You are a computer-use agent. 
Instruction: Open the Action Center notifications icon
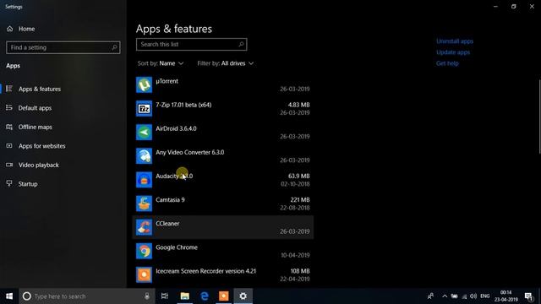pos(528,296)
